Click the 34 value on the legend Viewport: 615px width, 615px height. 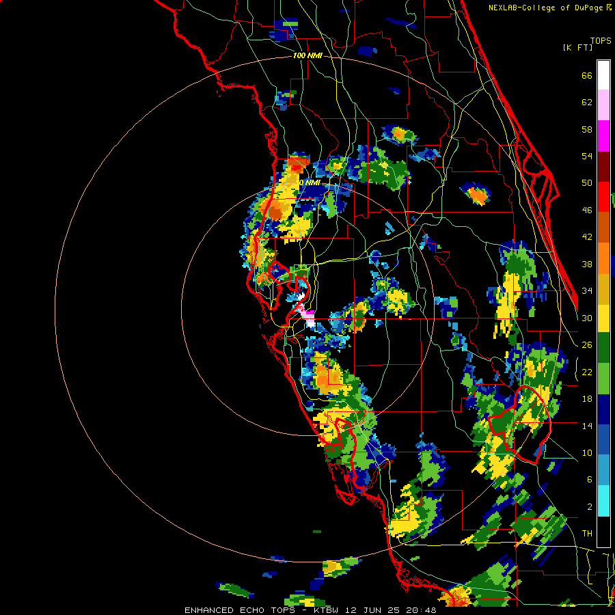point(587,291)
